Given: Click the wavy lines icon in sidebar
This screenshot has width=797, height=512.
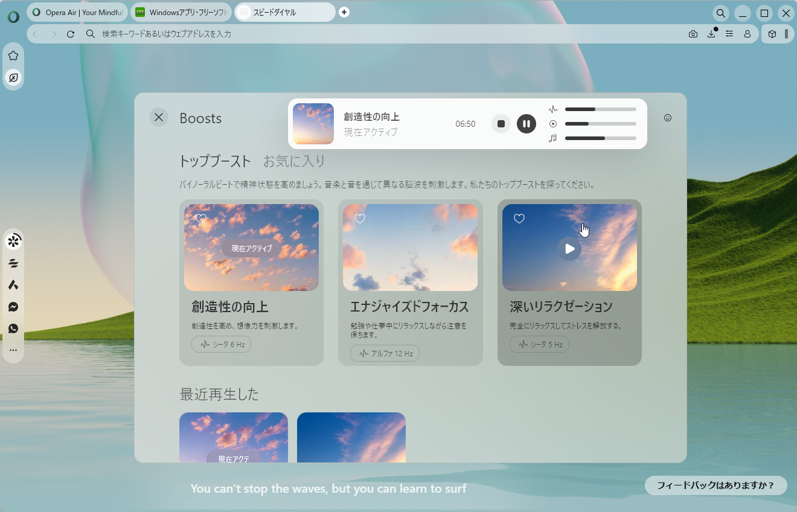Looking at the screenshot, I should pyautogui.click(x=13, y=263).
